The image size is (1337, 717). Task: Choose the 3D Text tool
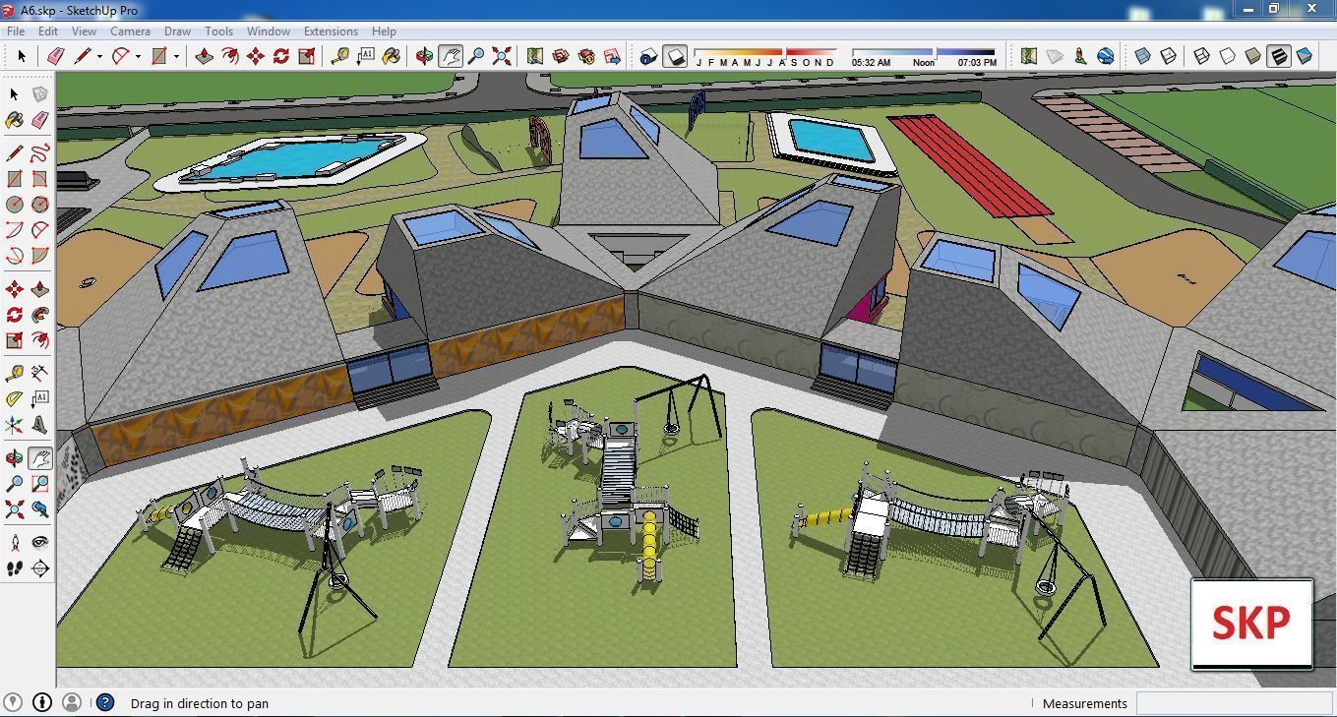[x=39, y=425]
